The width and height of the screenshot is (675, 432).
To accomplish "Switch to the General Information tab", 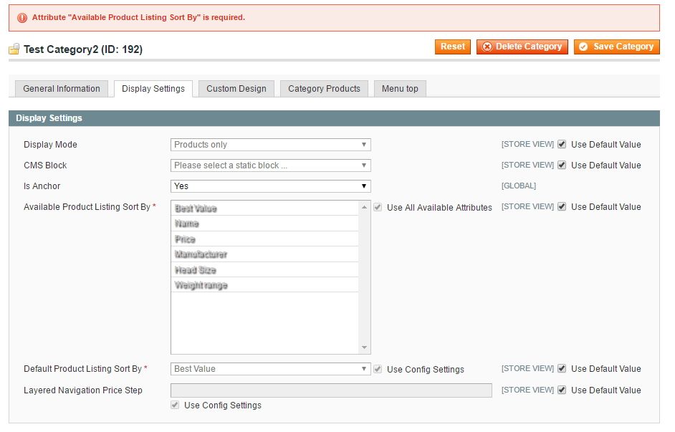I will coord(62,89).
